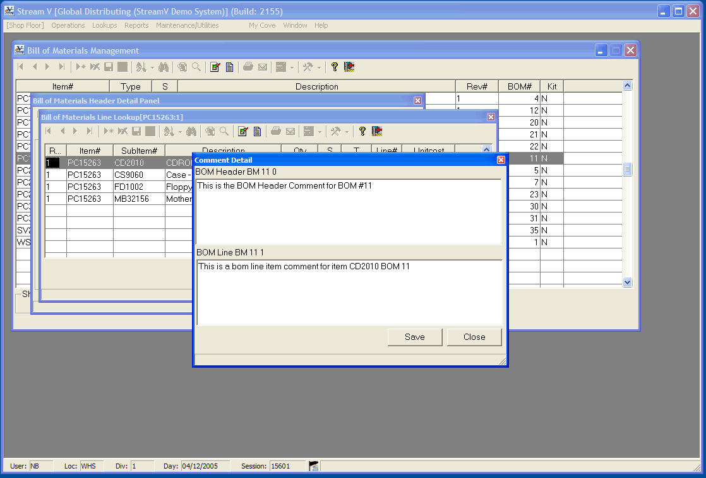The image size is (706, 478).
Task: Go to first record in Bill of Materials Management toolbar
Action: (21, 67)
